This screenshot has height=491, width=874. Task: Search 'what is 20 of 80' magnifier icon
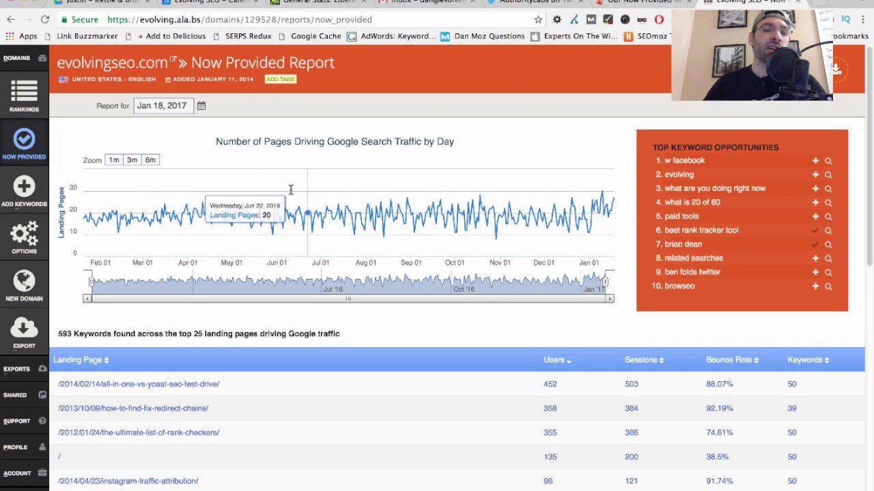tap(828, 203)
